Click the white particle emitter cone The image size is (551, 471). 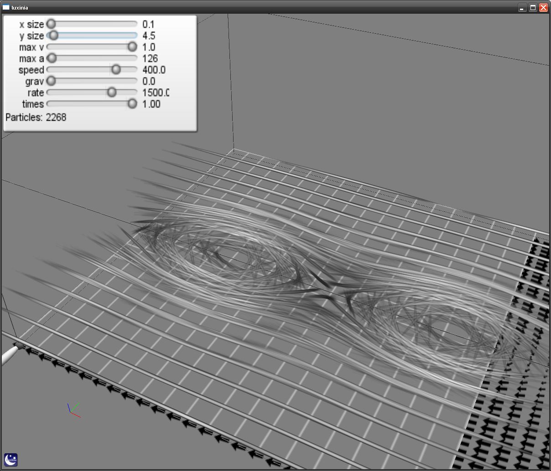9,355
